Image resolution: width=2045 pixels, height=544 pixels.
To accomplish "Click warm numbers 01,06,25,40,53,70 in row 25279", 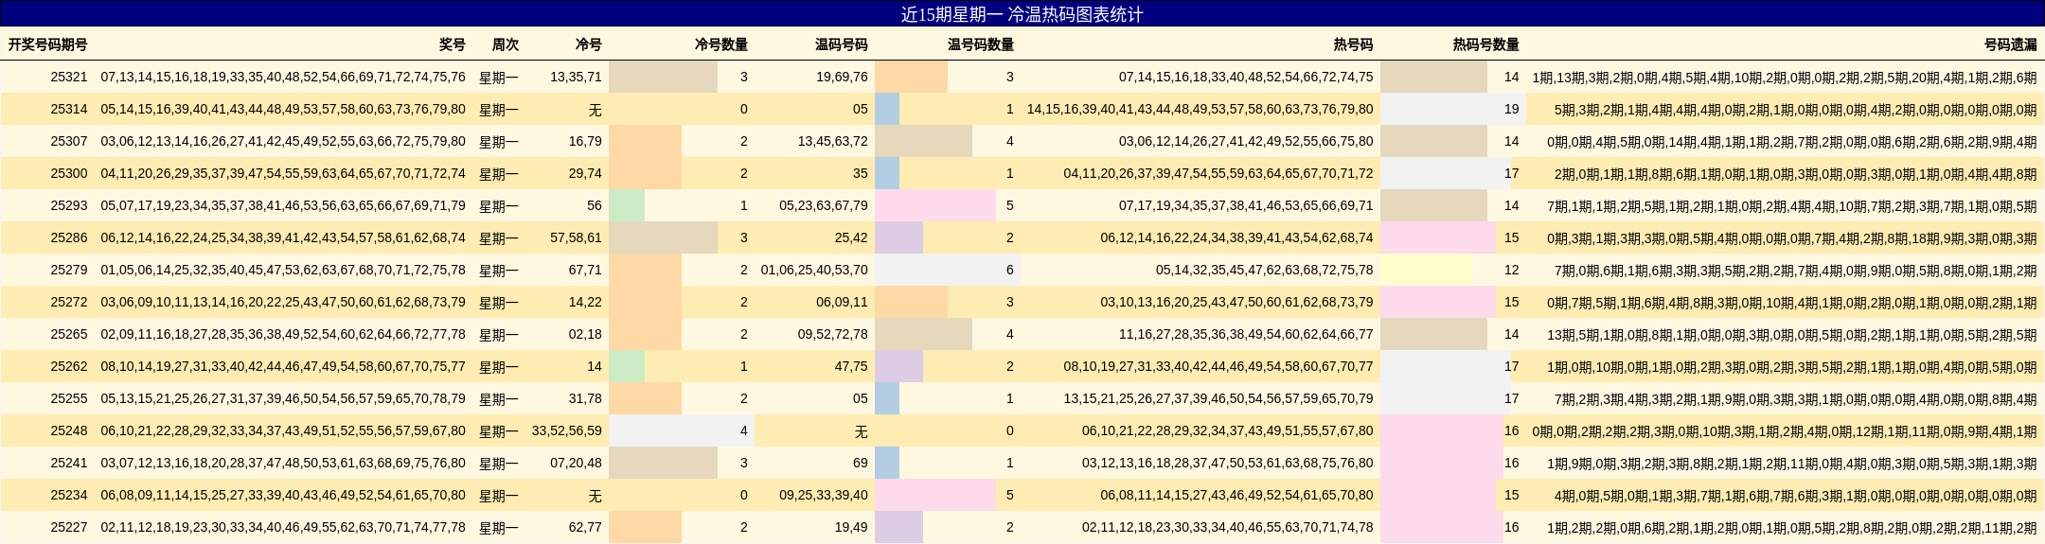I will pyautogui.click(x=814, y=270).
